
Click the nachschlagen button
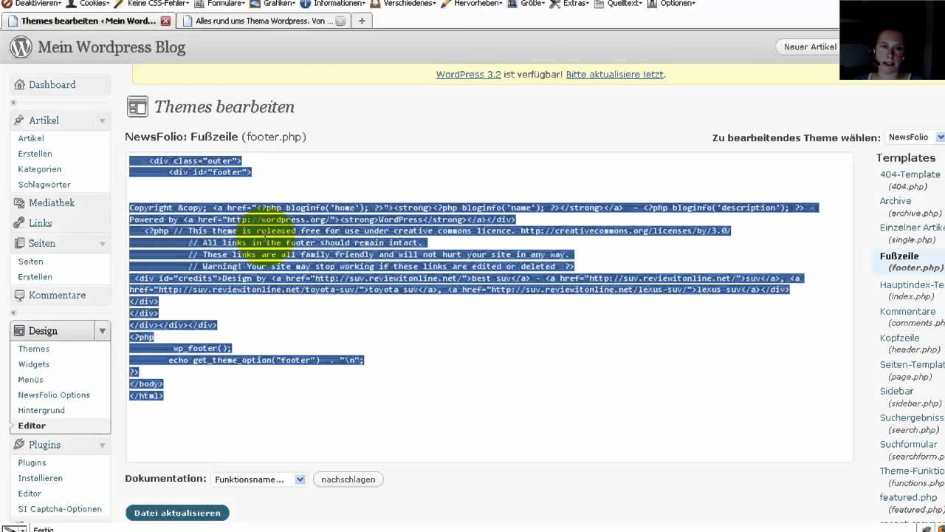pyautogui.click(x=348, y=480)
